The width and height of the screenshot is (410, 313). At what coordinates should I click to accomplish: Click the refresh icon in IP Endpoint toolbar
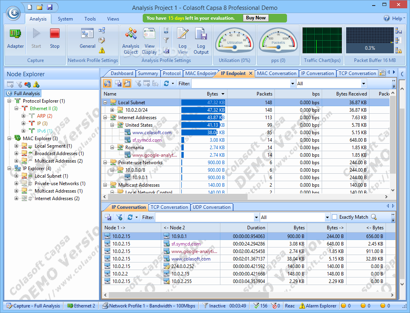[166, 84]
